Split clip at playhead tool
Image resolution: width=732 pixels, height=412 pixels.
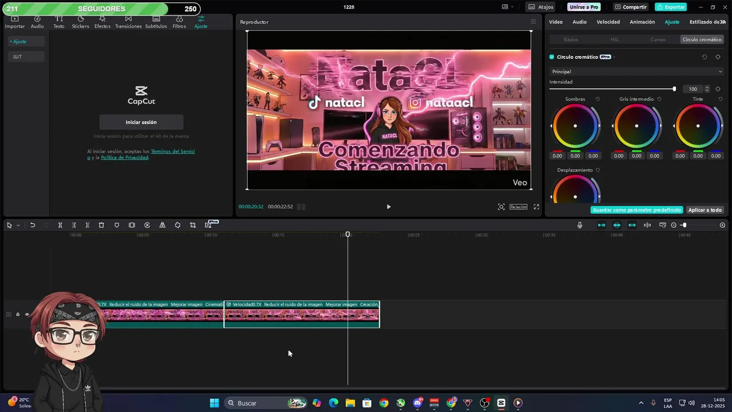click(x=60, y=225)
